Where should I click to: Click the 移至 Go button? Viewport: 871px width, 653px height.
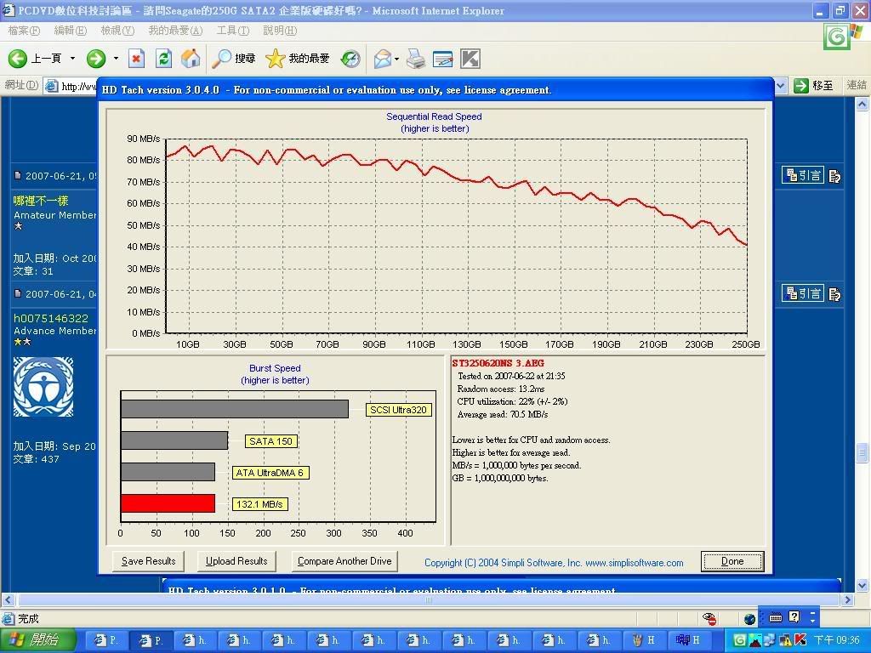point(813,86)
